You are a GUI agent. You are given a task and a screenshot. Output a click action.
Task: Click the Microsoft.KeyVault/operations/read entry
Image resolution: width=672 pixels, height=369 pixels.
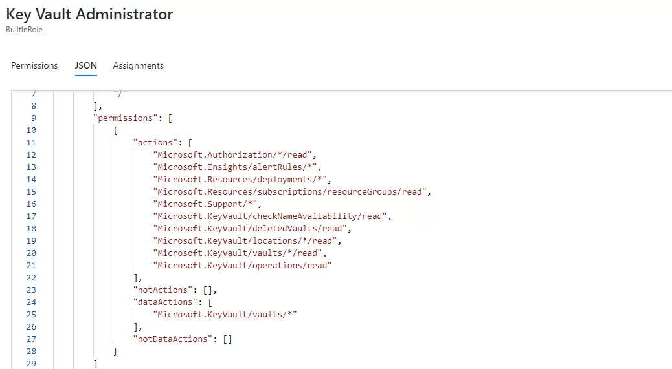point(243,265)
